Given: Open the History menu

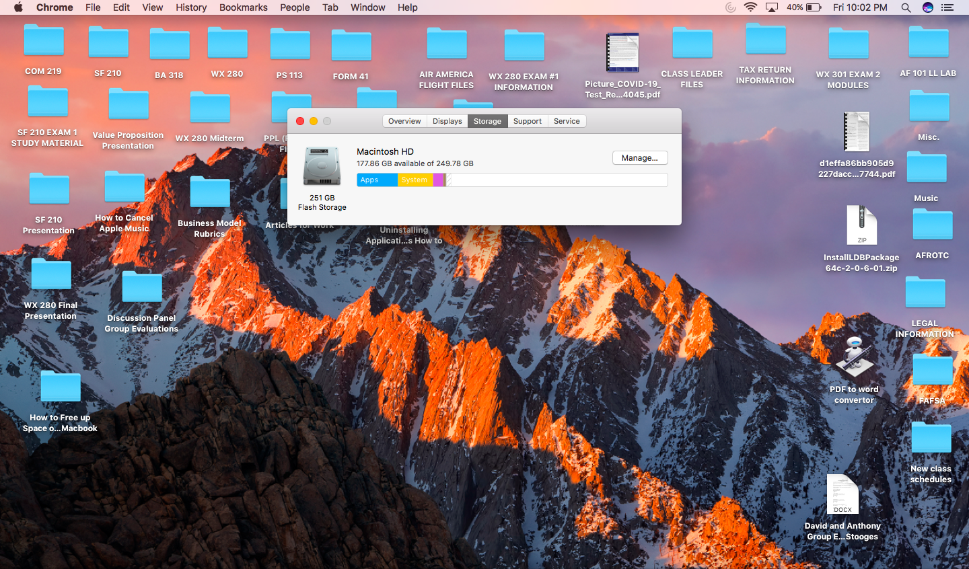Looking at the screenshot, I should [191, 7].
